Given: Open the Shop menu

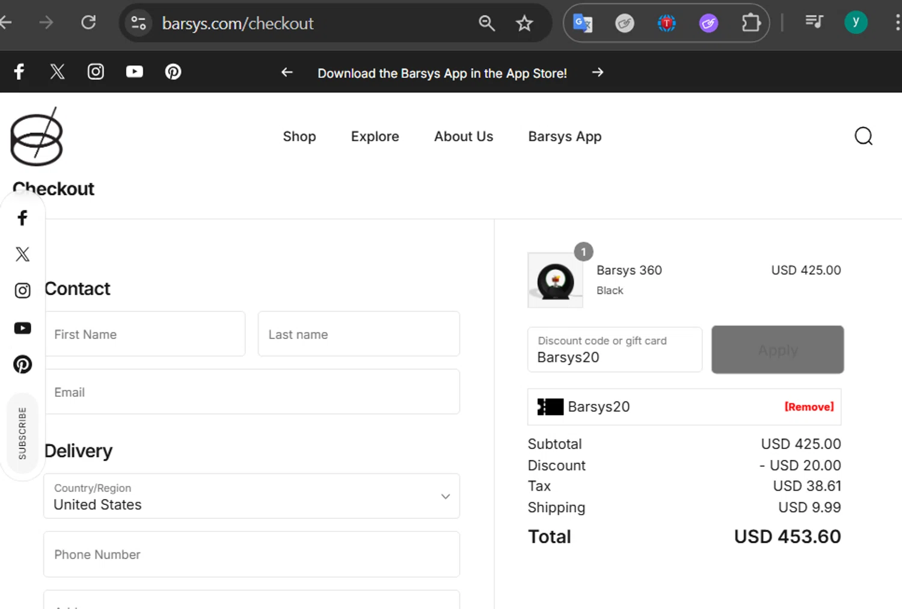Looking at the screenshot, I should (299, 136).
